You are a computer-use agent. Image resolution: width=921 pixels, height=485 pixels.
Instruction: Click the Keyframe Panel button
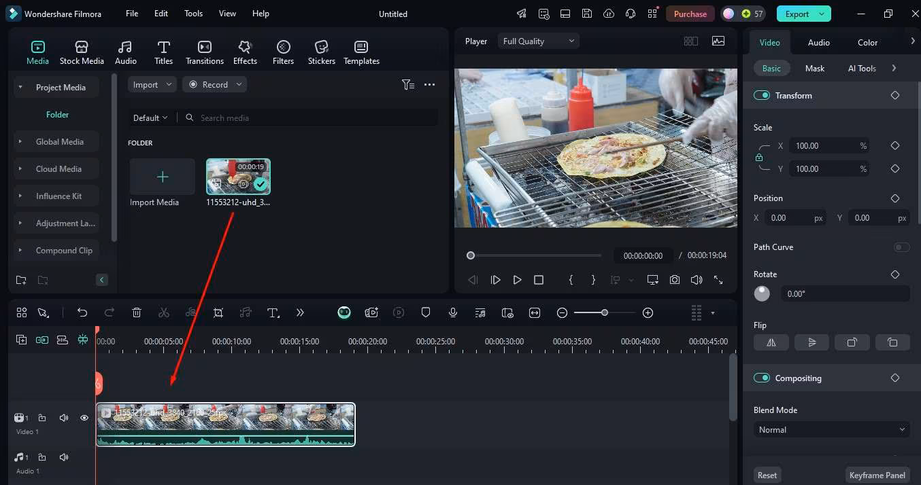pyautogui.click(x=877, y=475)
